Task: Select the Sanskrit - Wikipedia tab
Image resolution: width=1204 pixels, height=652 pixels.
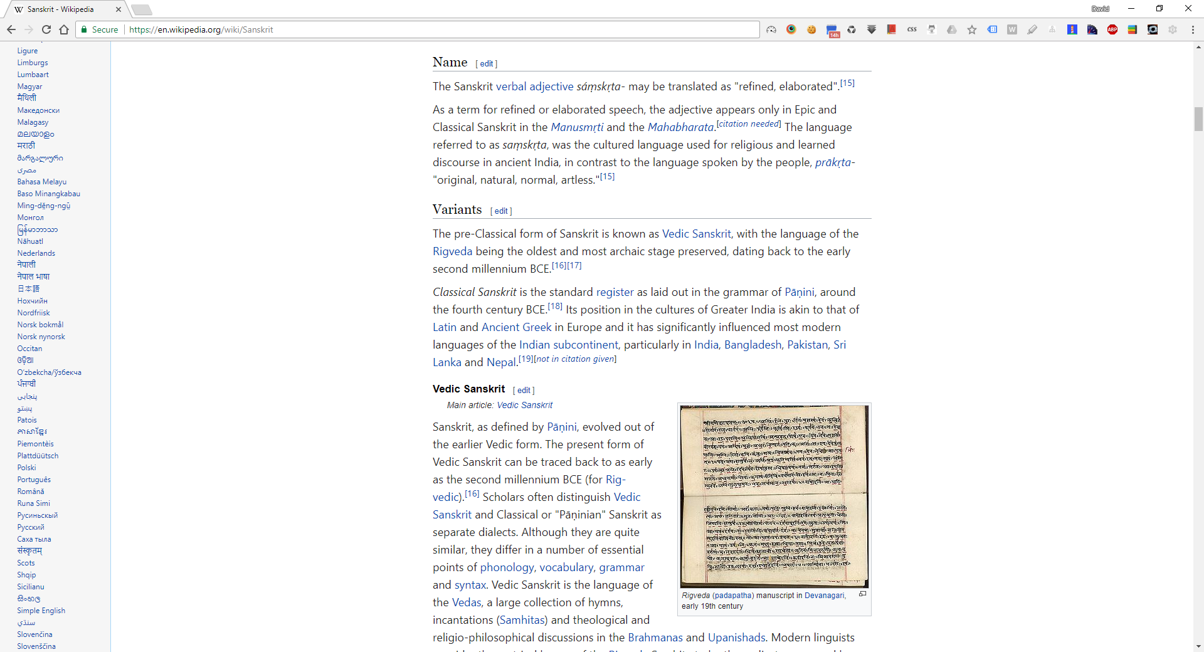Action: pos(63,9)
